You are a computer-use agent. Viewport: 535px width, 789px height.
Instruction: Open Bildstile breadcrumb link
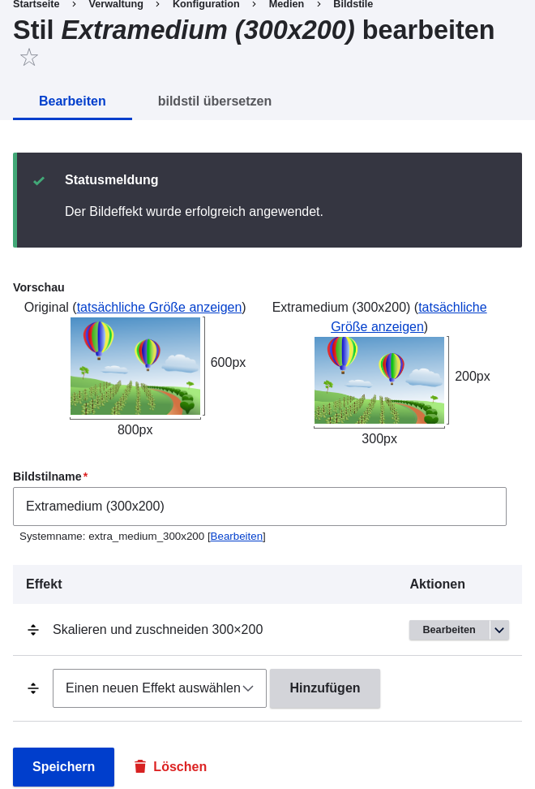(353, 4)
